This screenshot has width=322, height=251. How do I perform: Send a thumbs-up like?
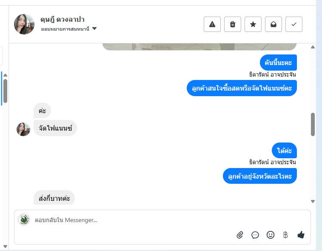coord(301,235)
